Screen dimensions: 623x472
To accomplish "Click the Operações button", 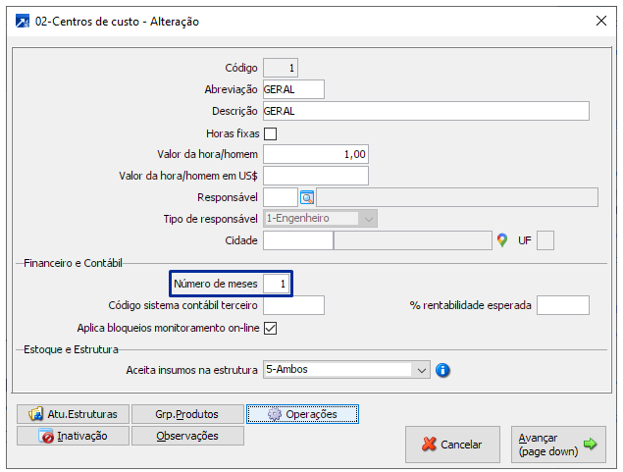I will pos(302,414).
